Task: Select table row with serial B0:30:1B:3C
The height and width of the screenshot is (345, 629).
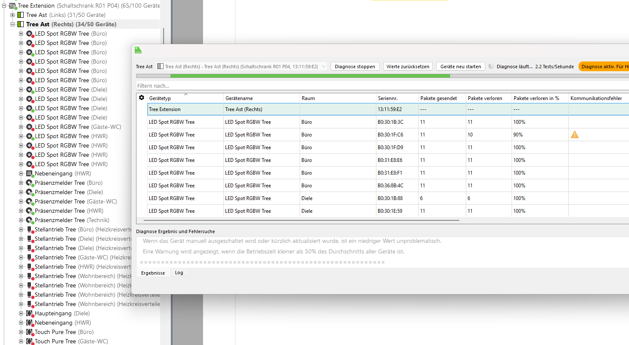Action: point(388,122)
